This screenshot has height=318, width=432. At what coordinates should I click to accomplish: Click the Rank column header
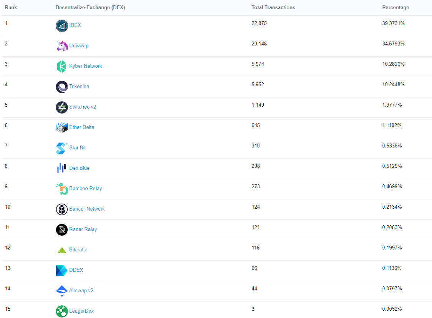coord(11,7)
